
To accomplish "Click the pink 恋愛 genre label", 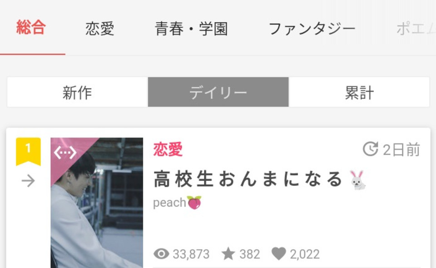I will click(x=168, y=149).
